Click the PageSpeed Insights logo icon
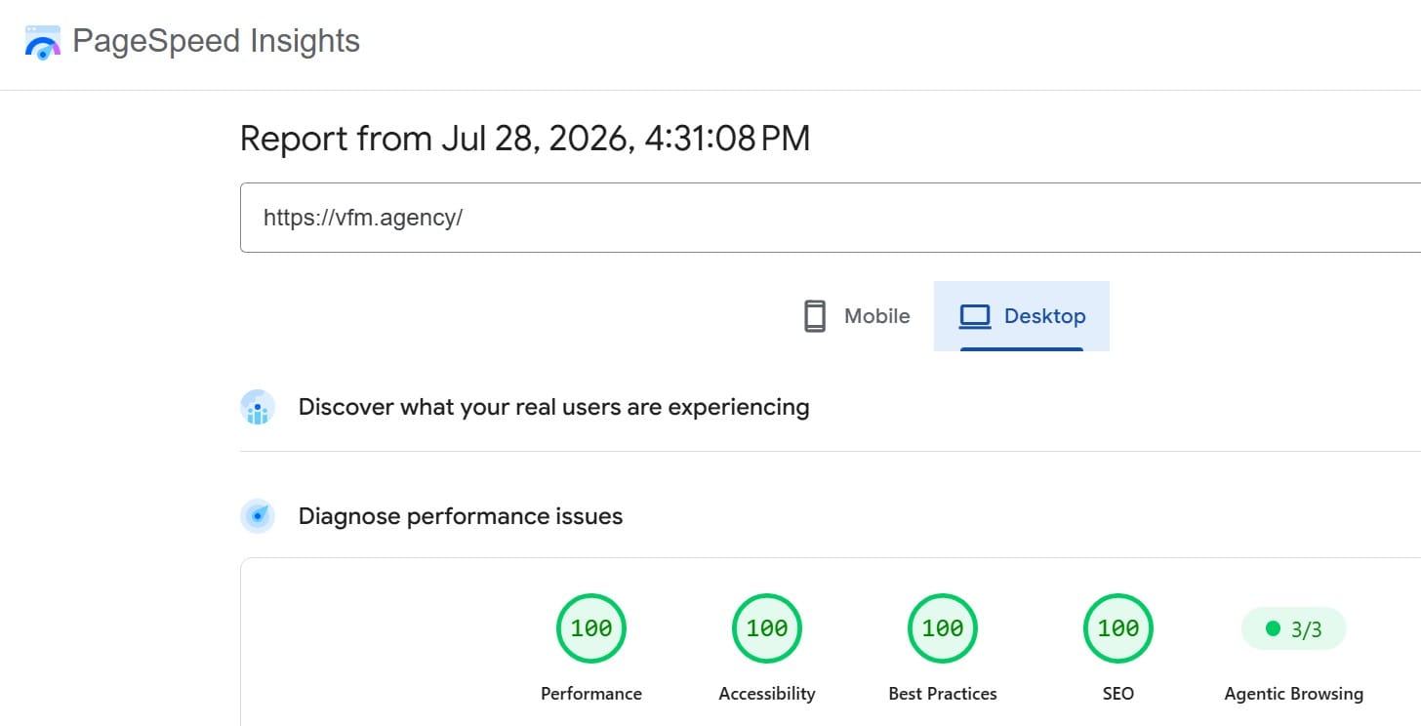1421x726 pixels. pyautogui.click(x=43, y=43)
